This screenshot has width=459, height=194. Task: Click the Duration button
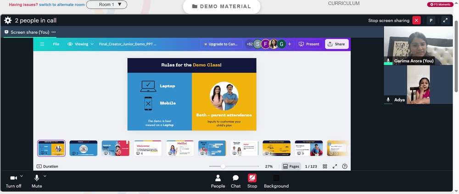pyautogui.click(x=47, y=166)
